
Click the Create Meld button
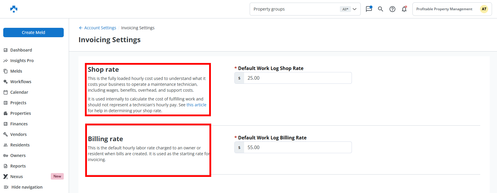point(33,33)
